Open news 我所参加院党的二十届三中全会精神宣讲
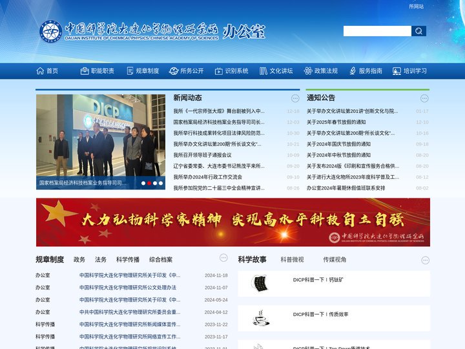This screenshot has height=349, width=465. click(219, 188)
